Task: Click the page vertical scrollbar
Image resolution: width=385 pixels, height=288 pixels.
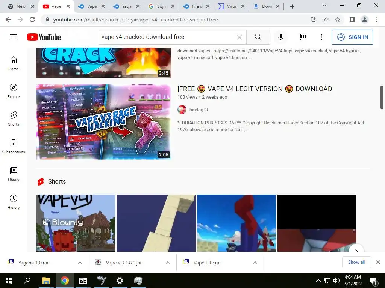Action: tap(382, 97)
